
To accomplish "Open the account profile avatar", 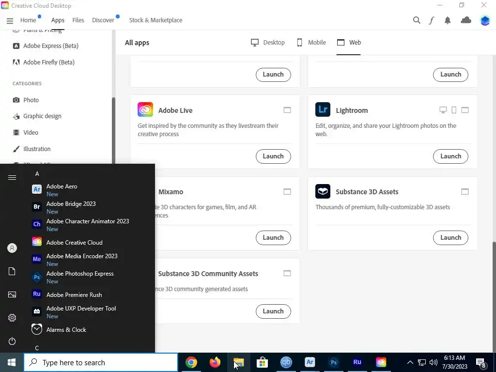I will pyautogui.click(x=485, y=20).
